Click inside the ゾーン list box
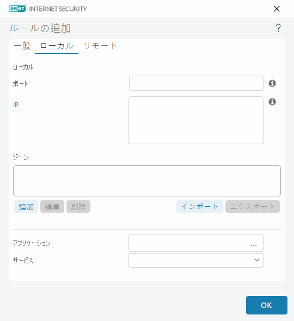Image resolution: width=294 pixels, height=321 pixels. click(x=147, y=181)
